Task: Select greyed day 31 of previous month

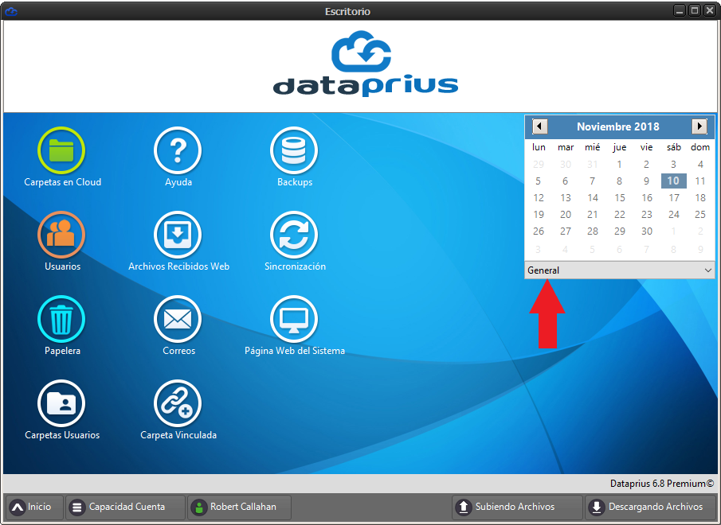Action: tap(593, 164)
